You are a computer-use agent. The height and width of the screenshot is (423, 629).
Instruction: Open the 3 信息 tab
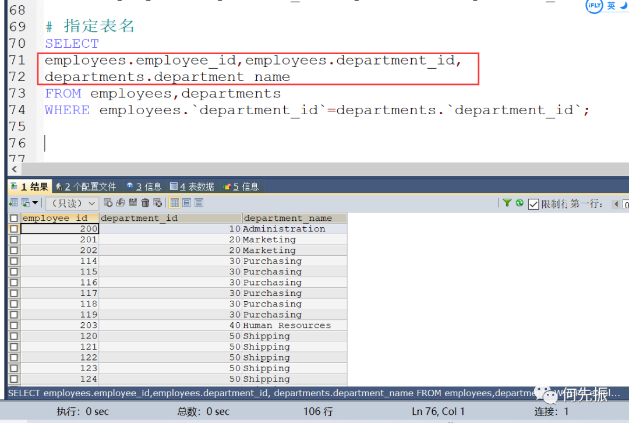point(144,186)
